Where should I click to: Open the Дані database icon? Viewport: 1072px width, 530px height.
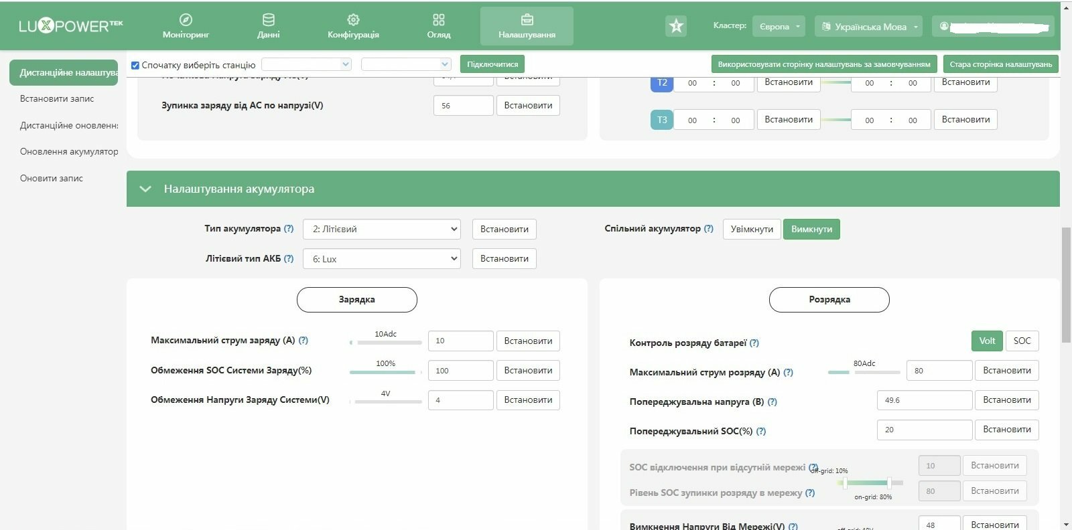[x=268, y=19]
